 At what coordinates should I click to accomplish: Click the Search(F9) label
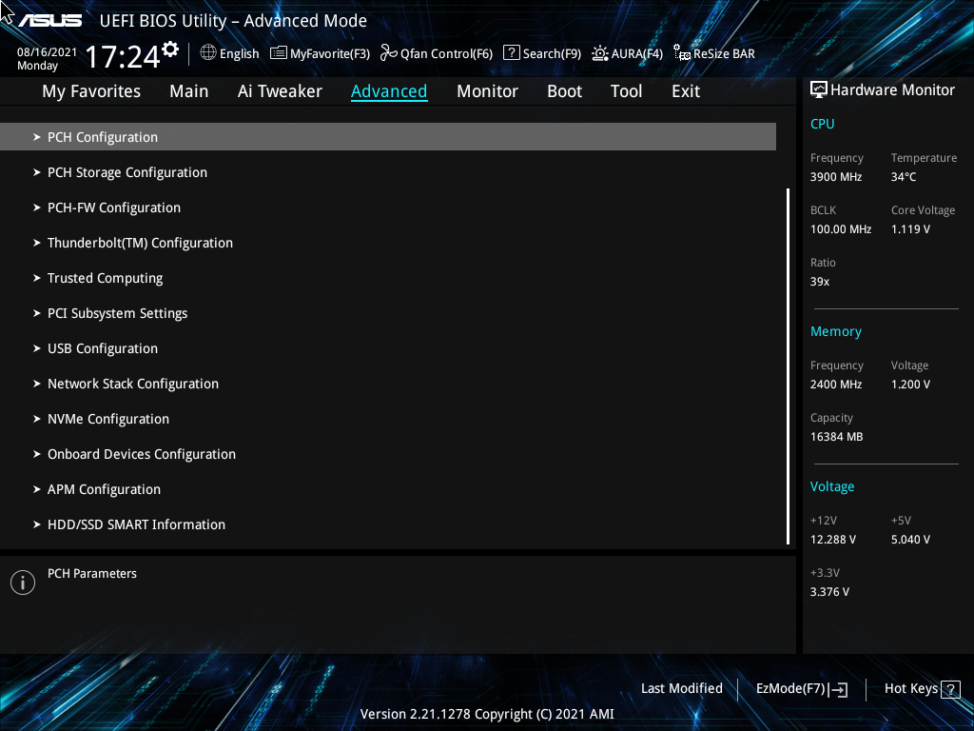point(552,54)
